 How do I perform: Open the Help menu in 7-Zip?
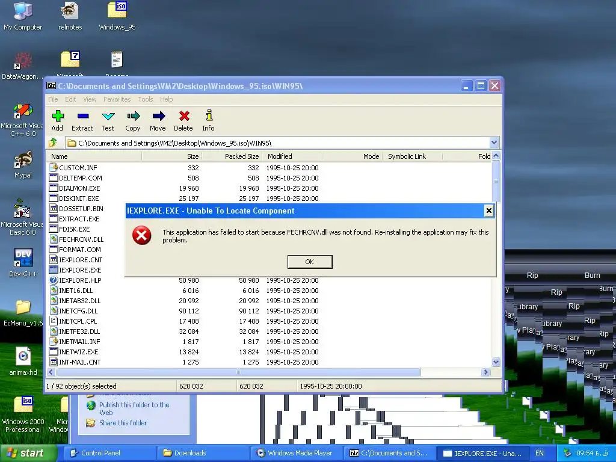point(166,99)
